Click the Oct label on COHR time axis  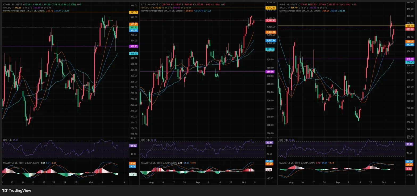click(91, 182)
